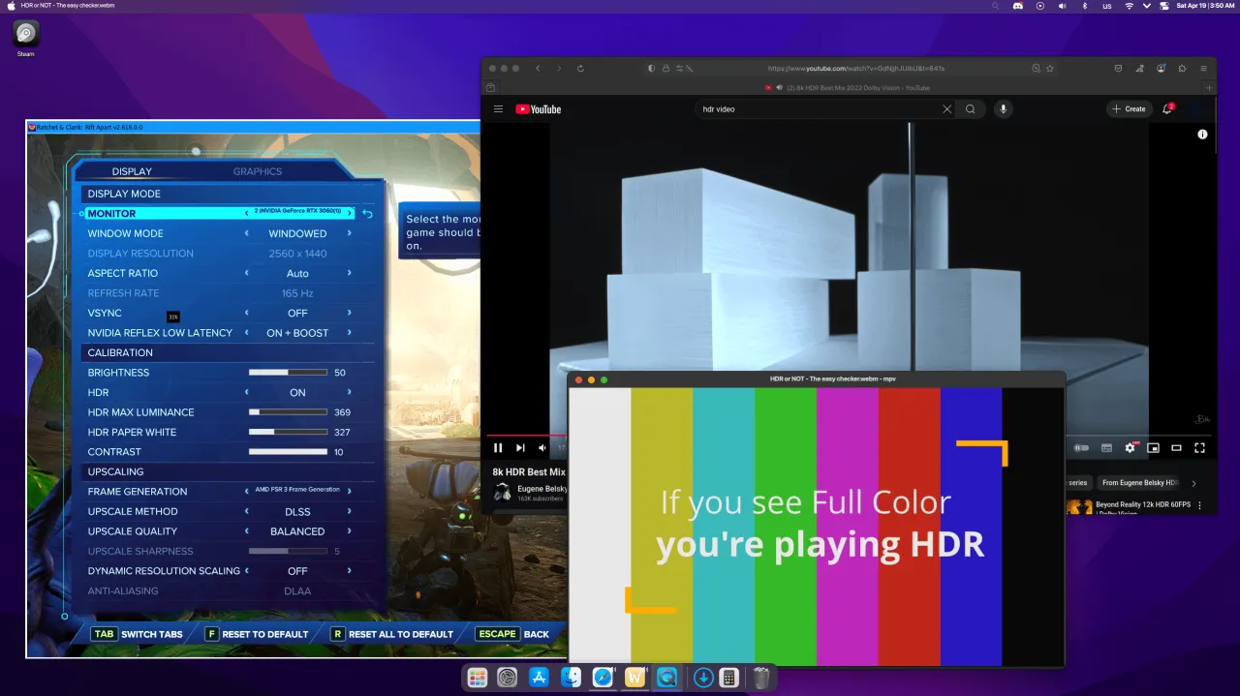Viewport: 1240px width, 696px height.
Task: Switch YouTube player to theater mode
Action: pos(1176,447)
